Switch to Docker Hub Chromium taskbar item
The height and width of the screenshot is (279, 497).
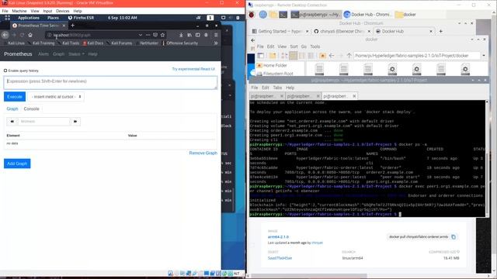point(368,15)
